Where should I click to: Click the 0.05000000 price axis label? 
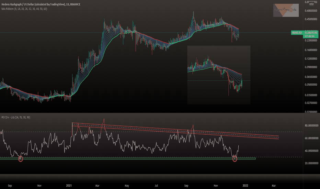tap(311, 85)
